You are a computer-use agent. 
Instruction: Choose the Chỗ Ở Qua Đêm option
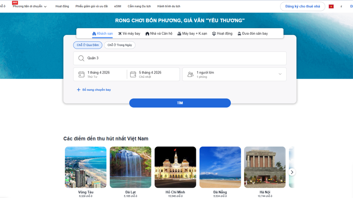[87, 45]
